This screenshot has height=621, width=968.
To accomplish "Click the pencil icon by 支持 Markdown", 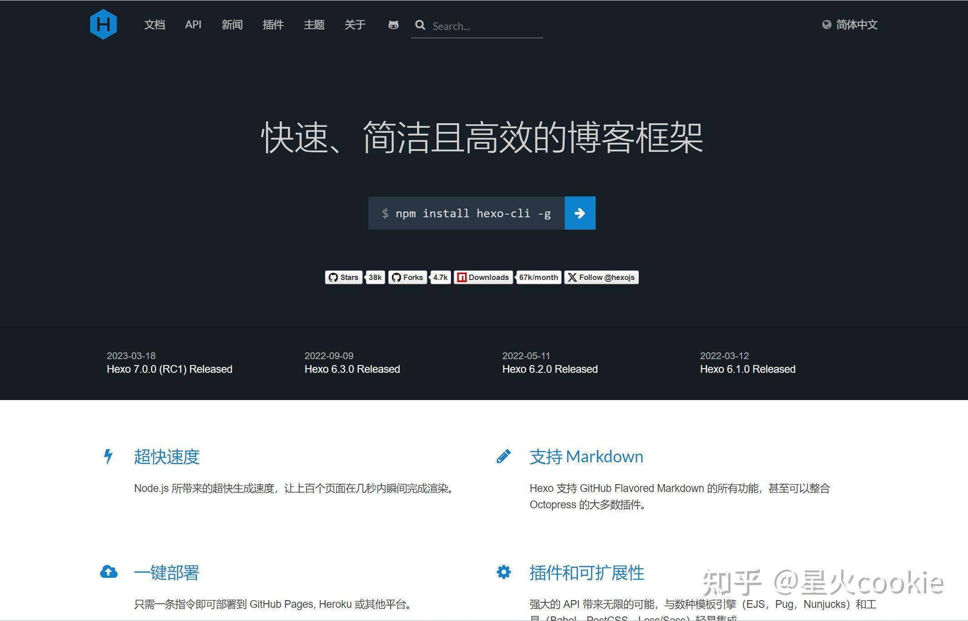I will [x=503, y=456].
